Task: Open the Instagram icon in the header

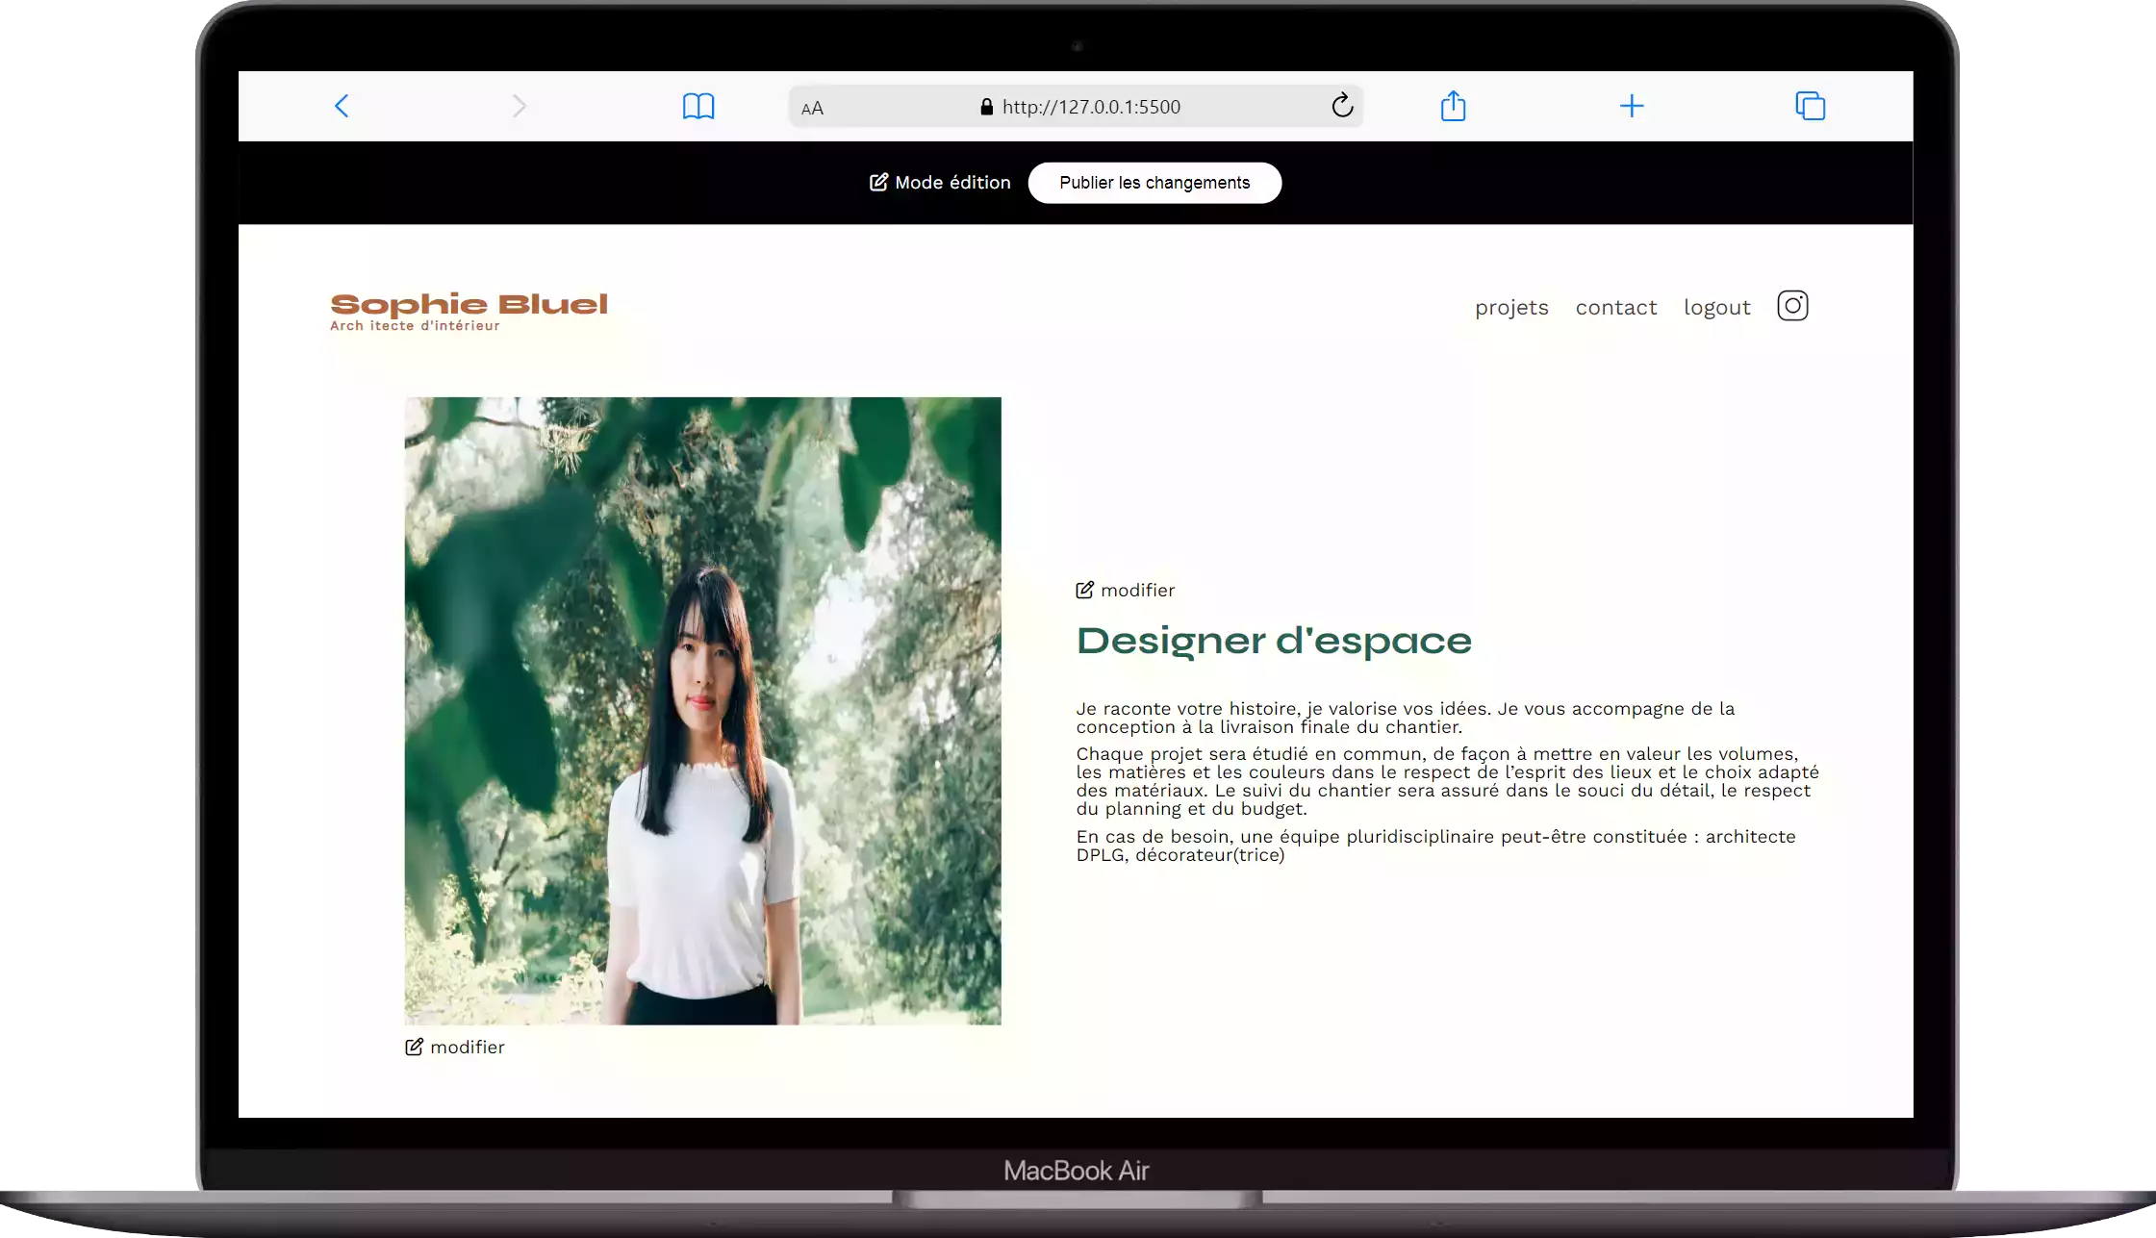Action: pyautogui.click(x=1792, y=306)
